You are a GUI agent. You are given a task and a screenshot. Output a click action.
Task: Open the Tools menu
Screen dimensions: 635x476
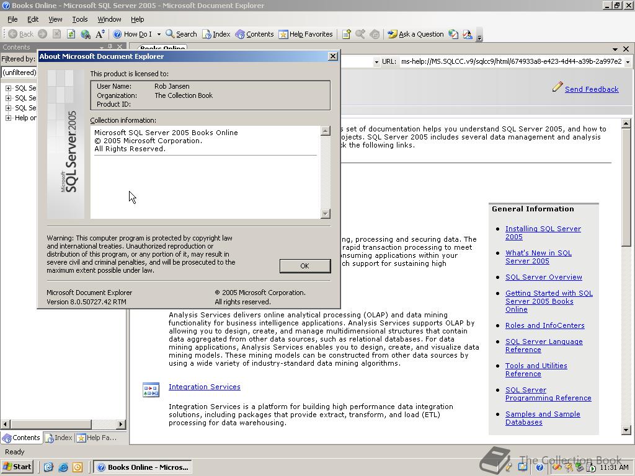[x=80, y=19]
